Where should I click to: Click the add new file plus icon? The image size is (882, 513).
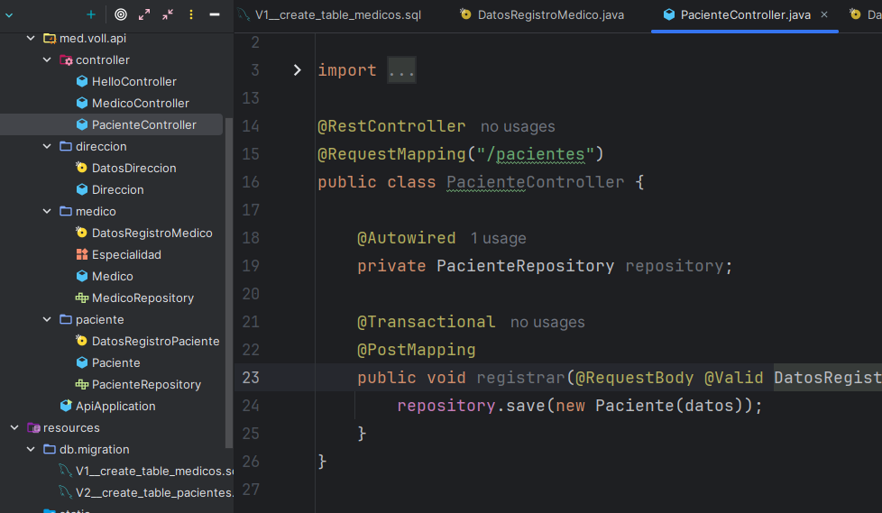coord(90,14)
